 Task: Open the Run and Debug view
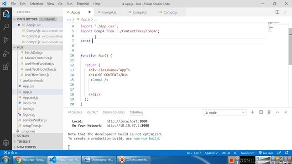tap(6, 53)
